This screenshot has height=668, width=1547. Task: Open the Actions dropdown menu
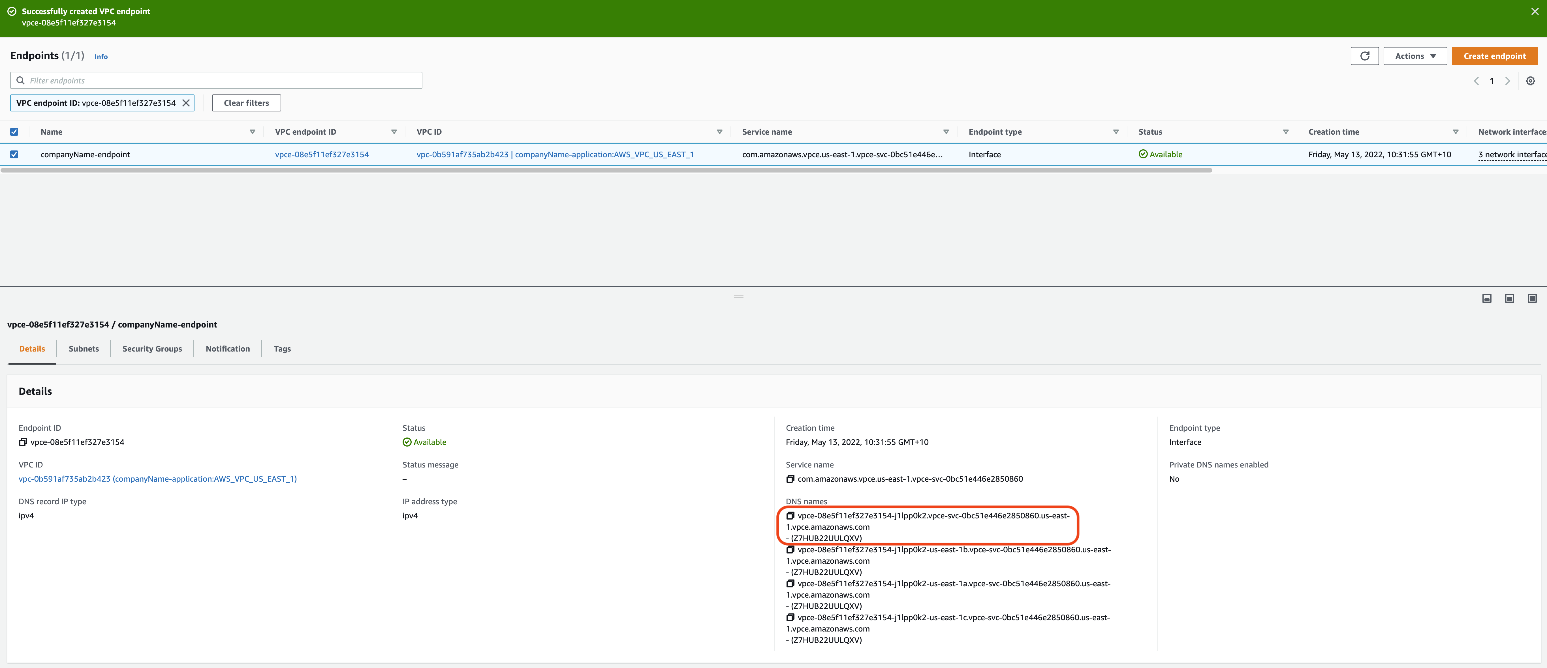pyautogui.click(x=1414, y=56)
